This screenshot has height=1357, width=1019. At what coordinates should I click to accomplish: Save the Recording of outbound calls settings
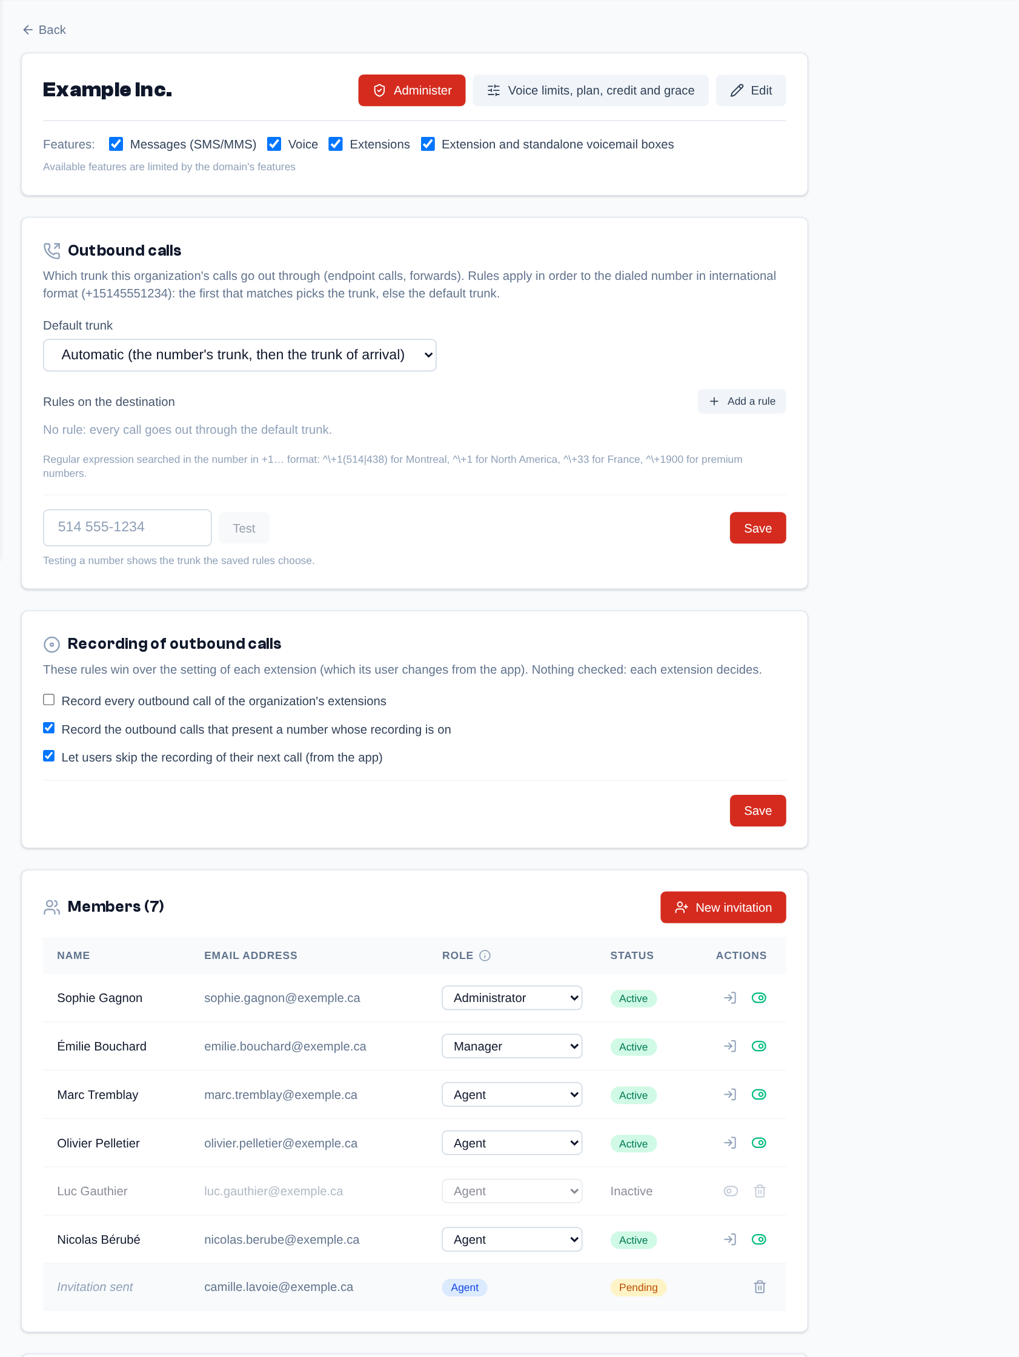[758, 811]
